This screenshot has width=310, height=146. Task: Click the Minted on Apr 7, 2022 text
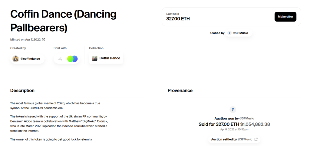tap(25, 40)
